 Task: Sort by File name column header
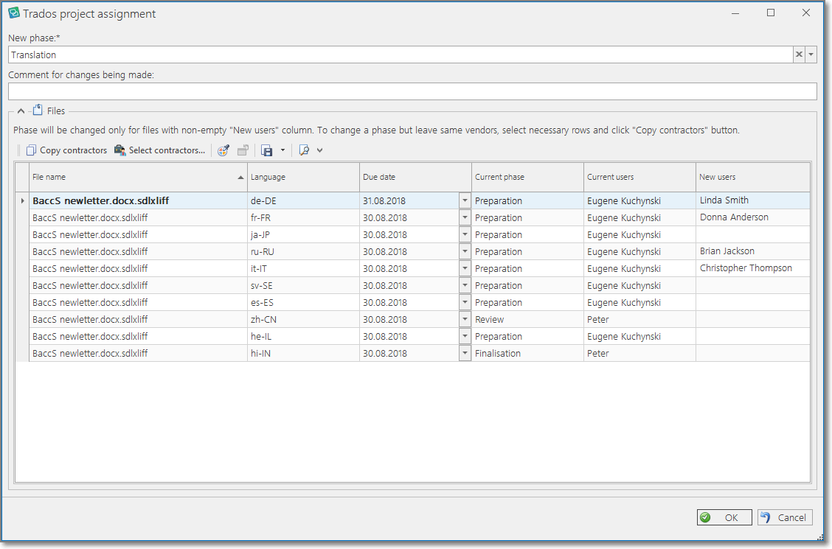tap(138, 177)
